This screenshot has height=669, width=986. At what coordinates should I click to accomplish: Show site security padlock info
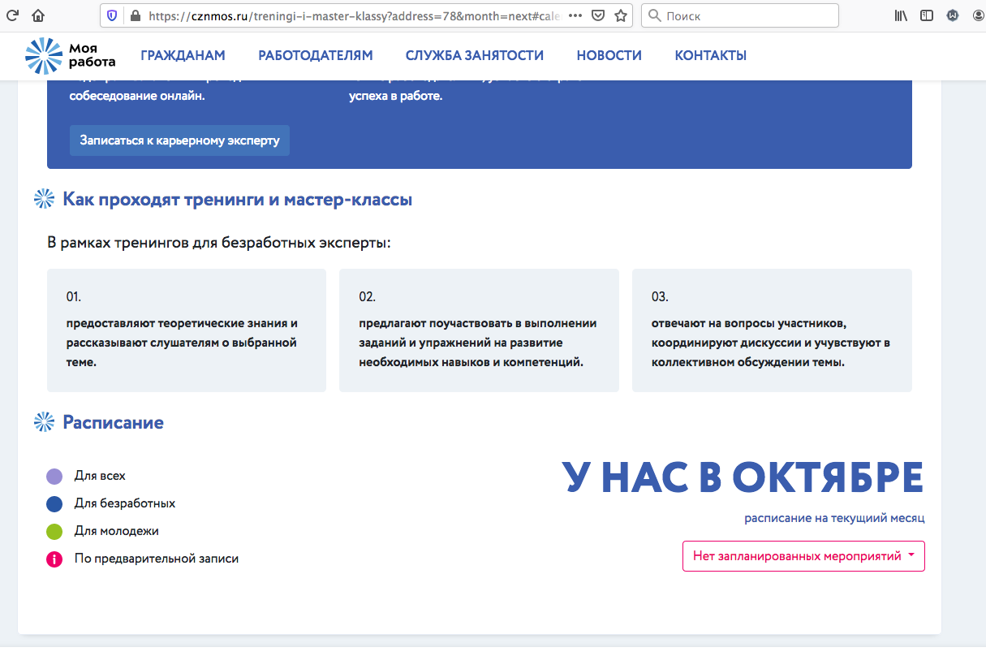pyautogui.click(x=134, y=15)
